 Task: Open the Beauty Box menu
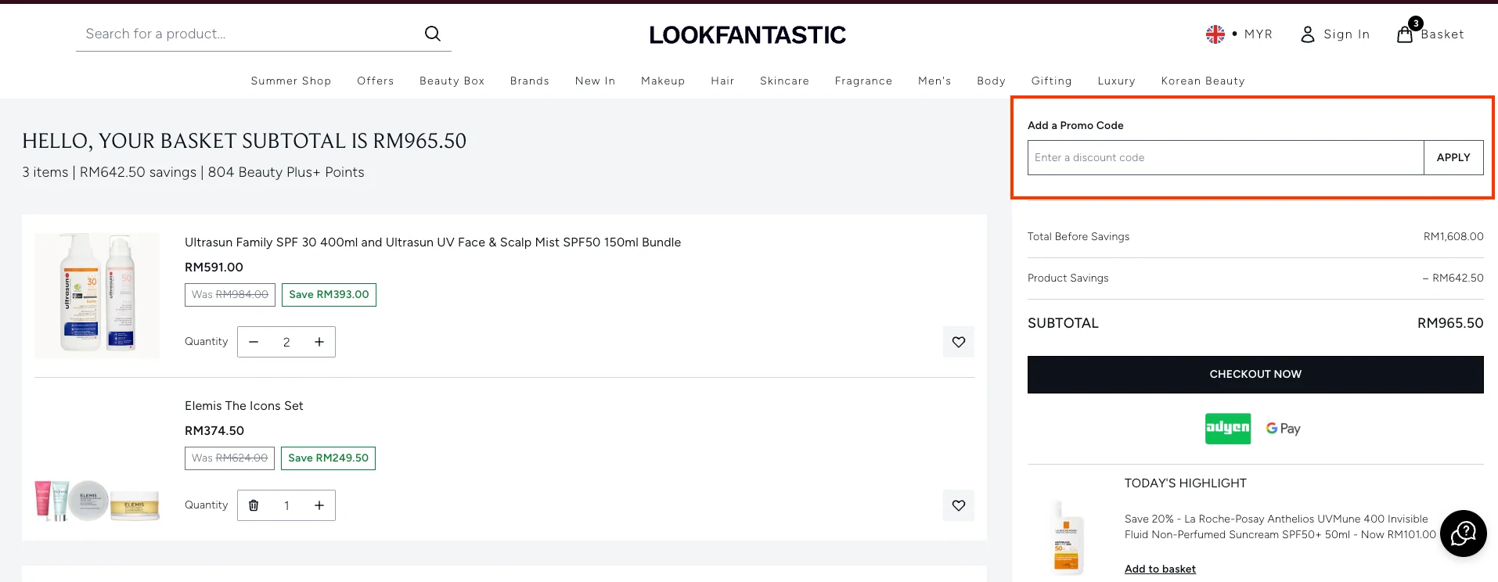452,81
